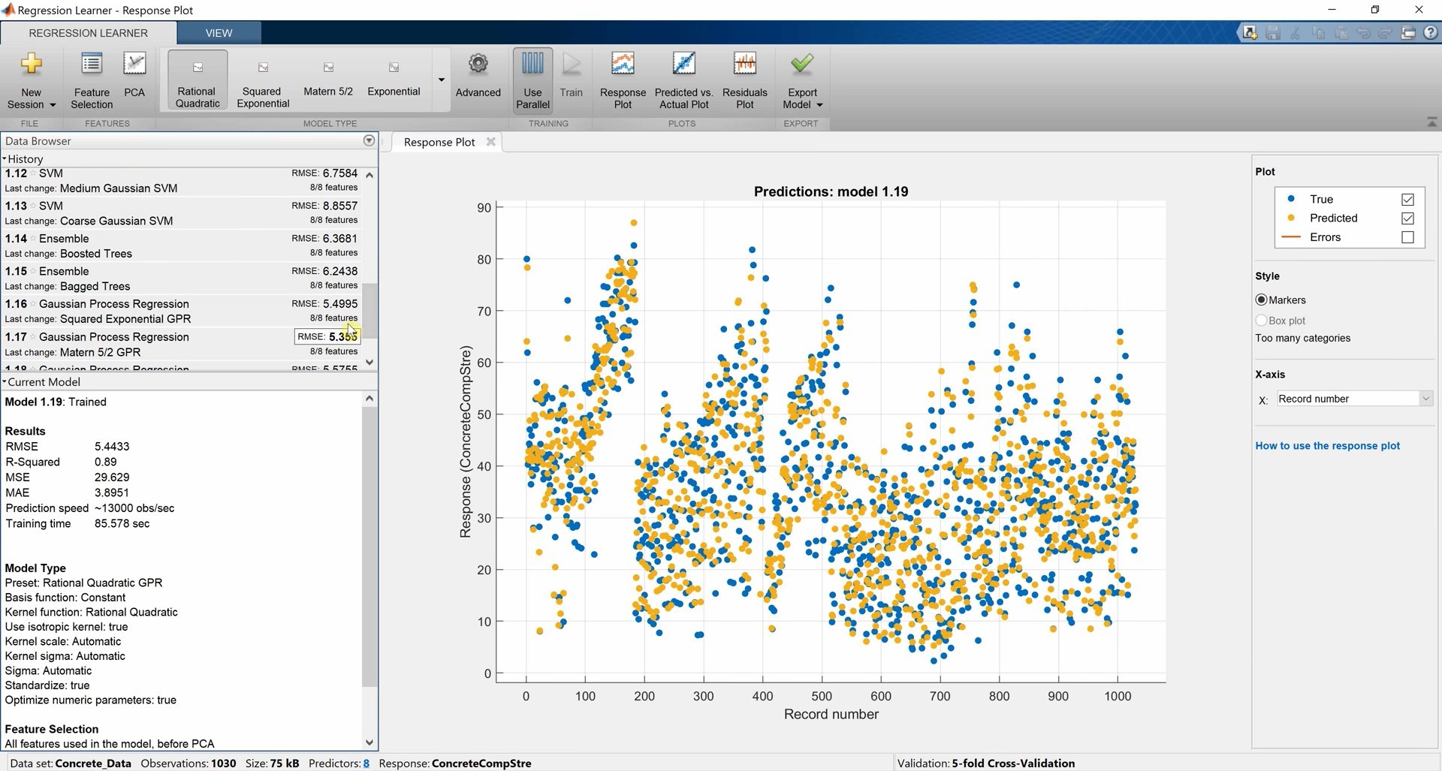Open the X-axis Record number dropdown

pyautogui.click(x=1425, y=399)
